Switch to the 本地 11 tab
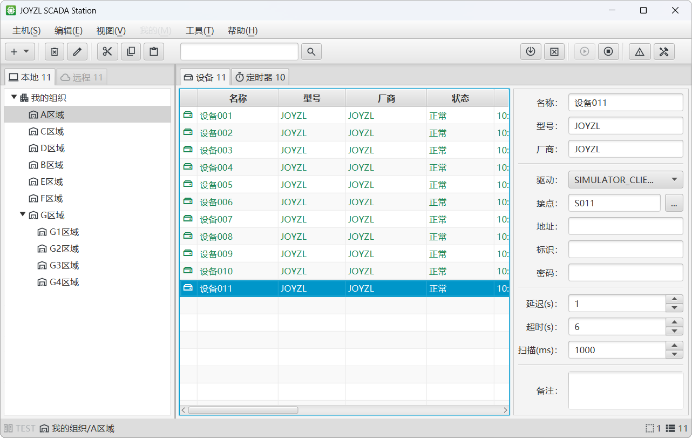This screenshot has height=438, width=692. [30, 77]
